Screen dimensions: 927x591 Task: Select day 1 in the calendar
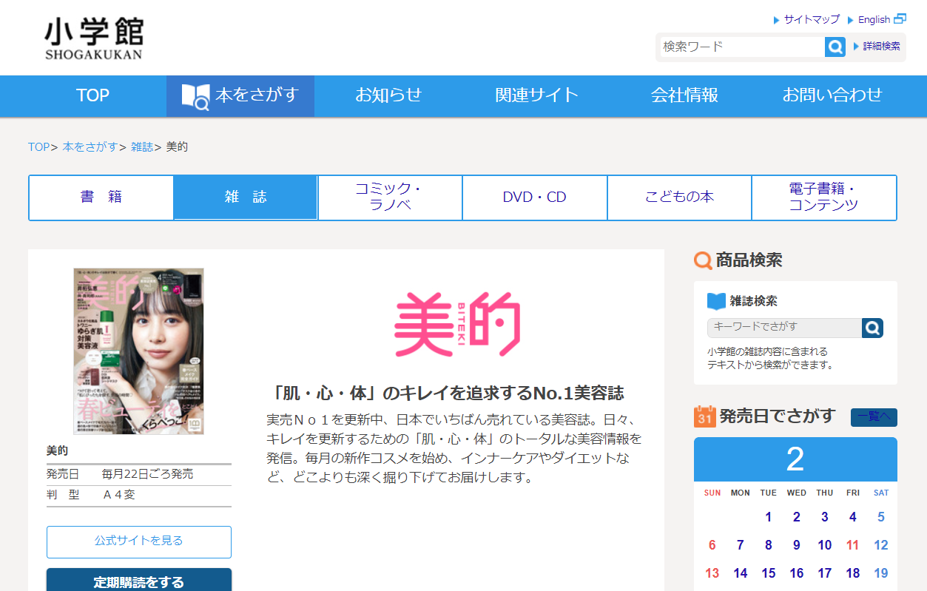point(769,517)
